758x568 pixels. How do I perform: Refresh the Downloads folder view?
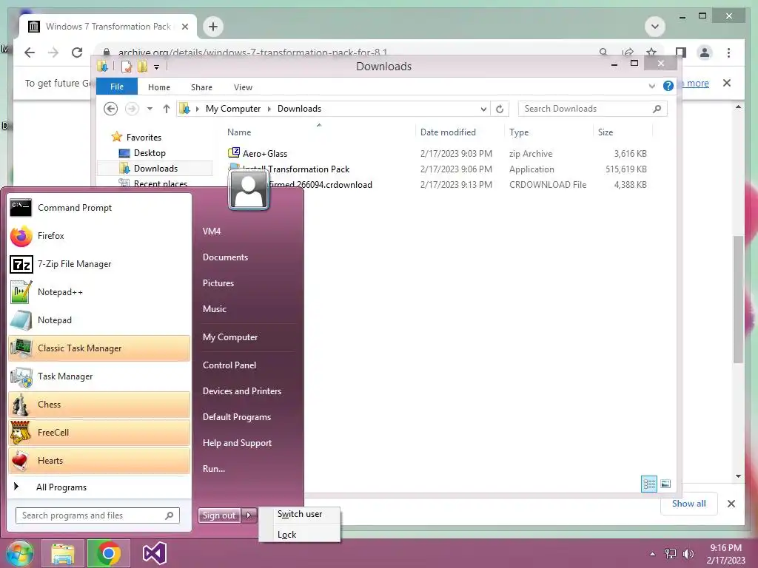point(500,109)
